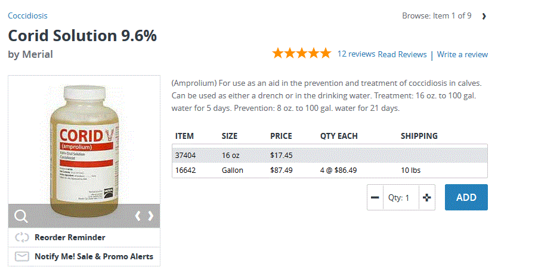Click the Read Reviews link
The height and width of the screenshot is (273, 535).
pyautogui.click(x=402, y=54)
